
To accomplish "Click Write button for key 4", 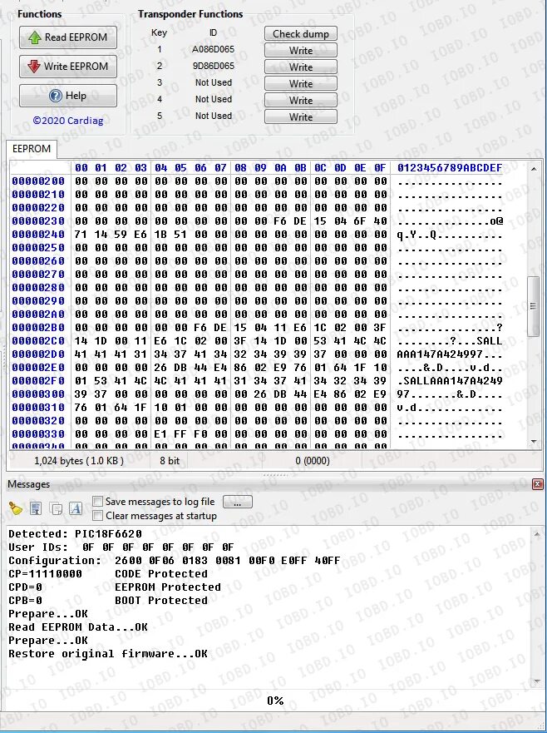I will 301,100.
